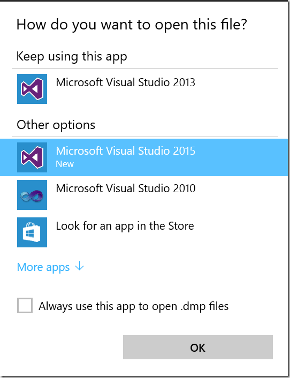Click the Windows Store shopping bag icon
The height and width of the screenshot is (378, 290).
[32, 232]
